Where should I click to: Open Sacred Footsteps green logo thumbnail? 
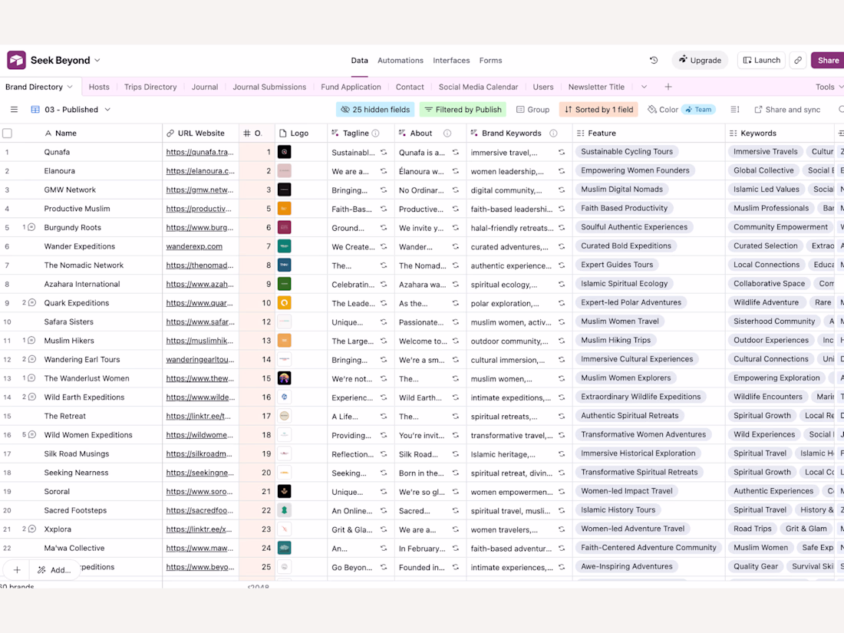284,509
